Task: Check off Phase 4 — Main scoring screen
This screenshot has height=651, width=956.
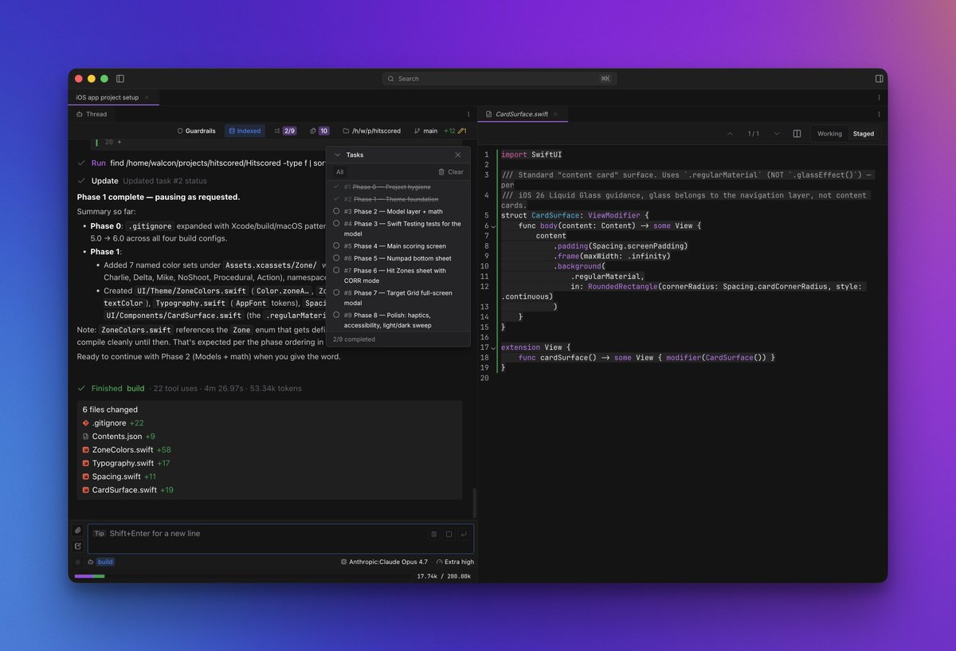Action: [337, 246]
